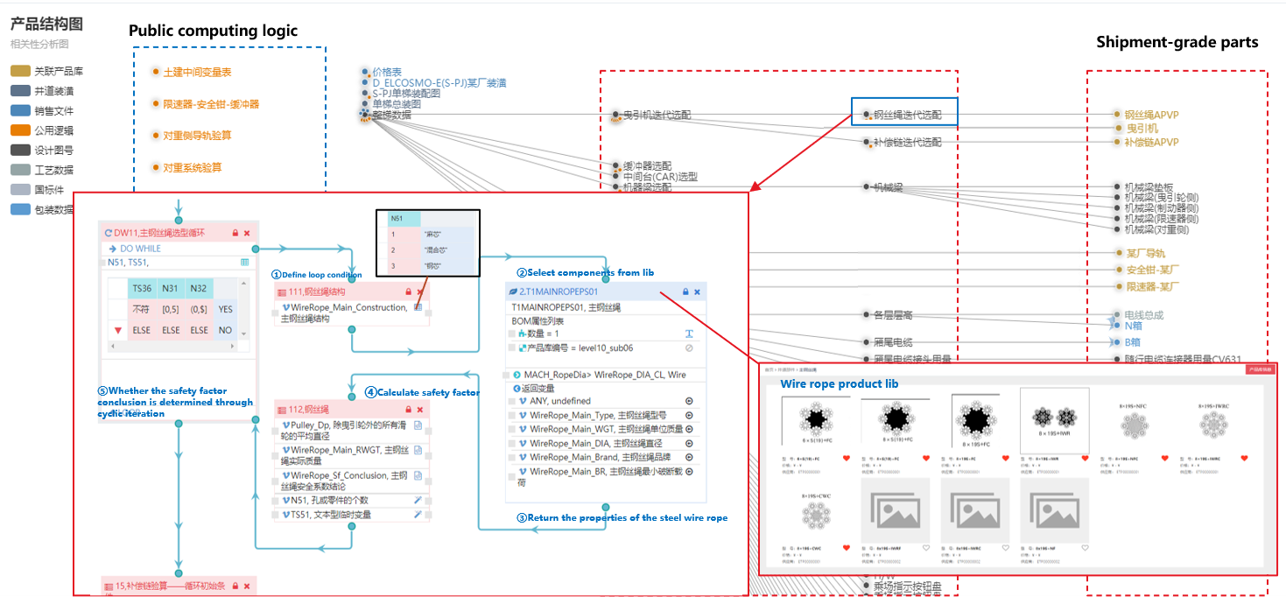
Task: Select 钢丝绳迭代选配 tree node
Action: coord(907,115)
